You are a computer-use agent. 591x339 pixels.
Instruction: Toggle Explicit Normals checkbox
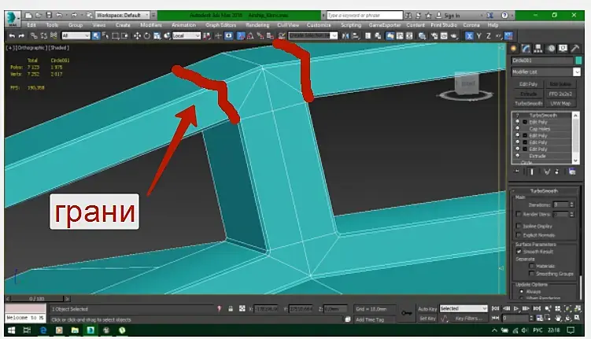pyautogui.click(x=519, y=235)
